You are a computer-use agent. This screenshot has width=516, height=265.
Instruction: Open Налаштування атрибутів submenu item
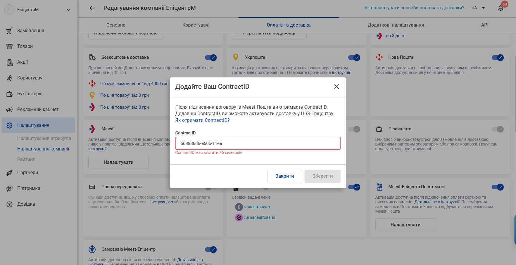coord(44,138)
